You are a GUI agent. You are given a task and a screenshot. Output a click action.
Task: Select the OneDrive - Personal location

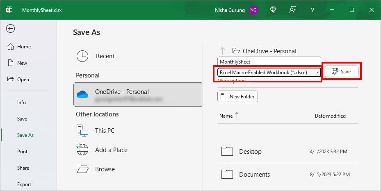tap(138, 94)
